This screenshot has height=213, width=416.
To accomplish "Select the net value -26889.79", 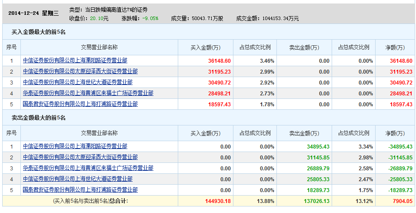I will point(400,169).
